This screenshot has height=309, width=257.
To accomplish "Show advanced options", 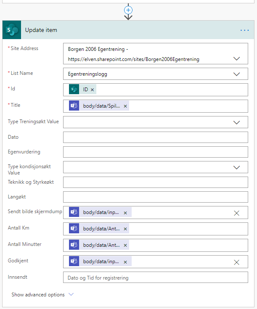I will (42, 295).
